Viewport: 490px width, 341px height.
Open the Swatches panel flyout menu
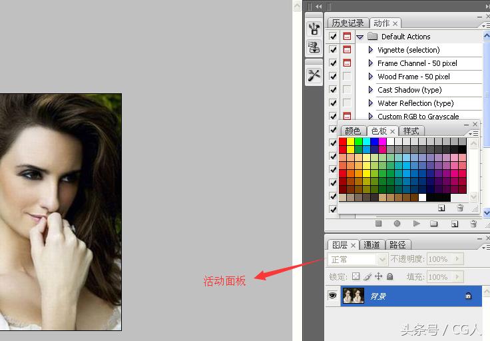point(474,133)
